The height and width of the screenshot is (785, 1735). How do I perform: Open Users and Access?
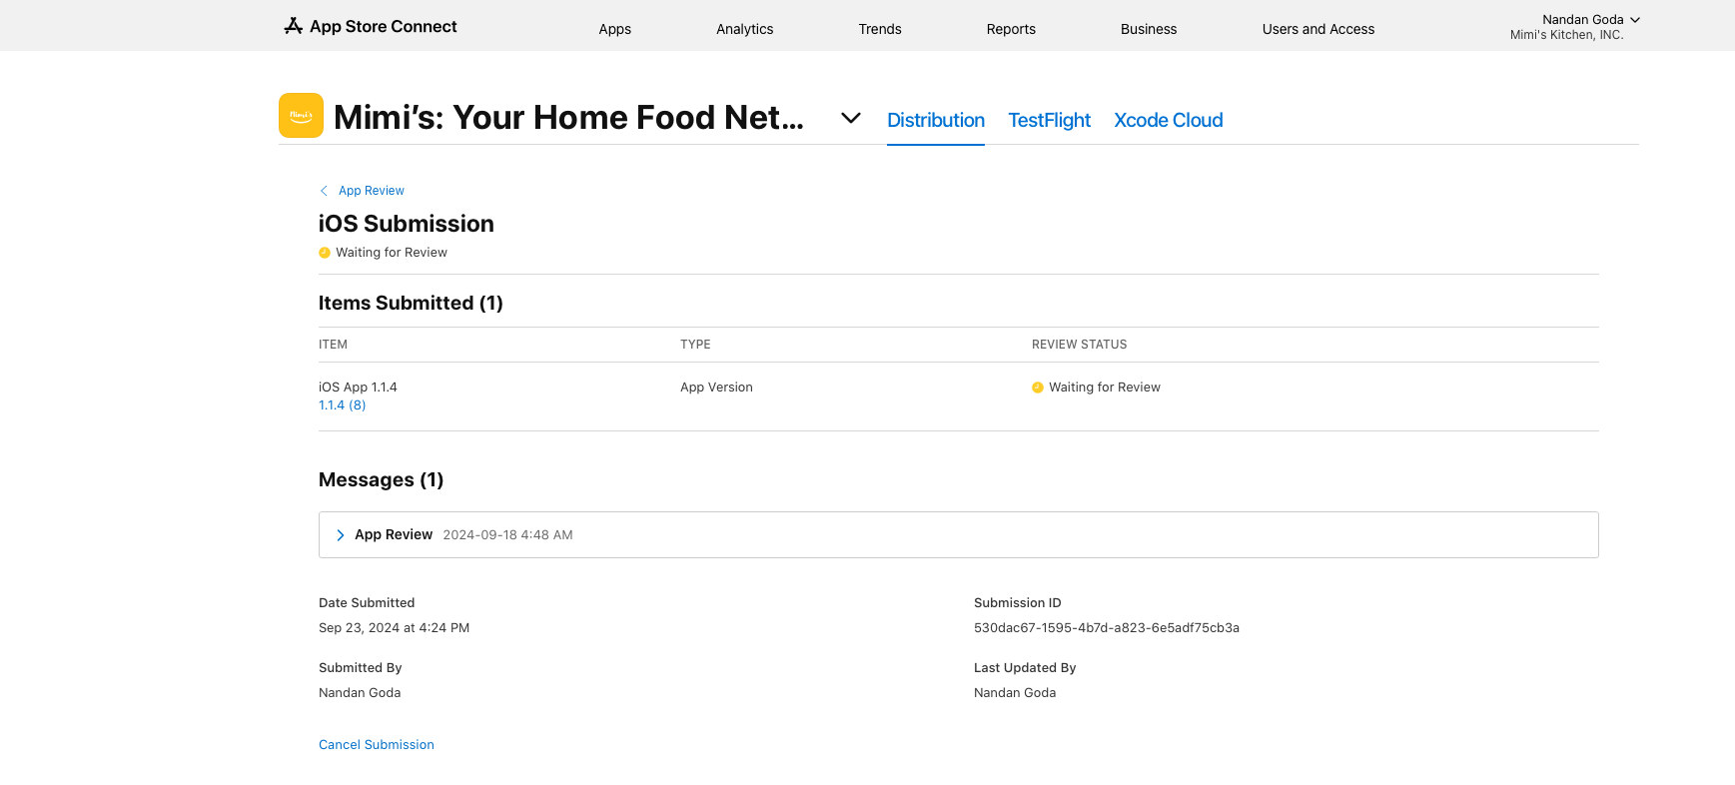[x=1317, y=29]
